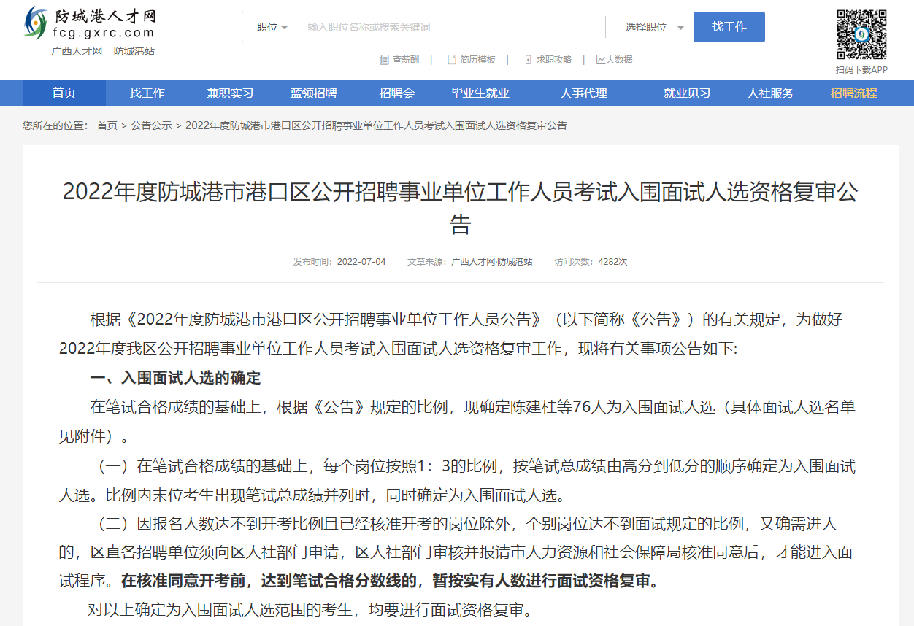This screenshot has height=626, width=914.
Task: Open the 招聘流程 nav item
Action: 853,93
